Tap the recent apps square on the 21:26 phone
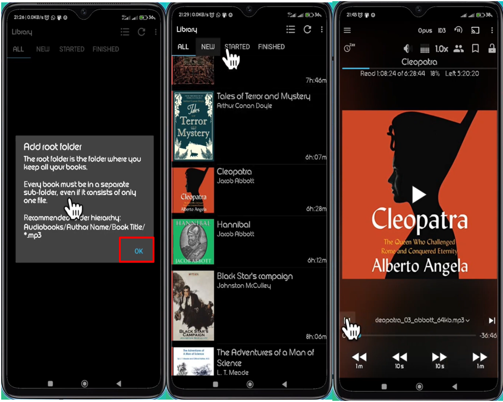Image resolution: width=503 pixels, height=402 pixels. point(51,384)
